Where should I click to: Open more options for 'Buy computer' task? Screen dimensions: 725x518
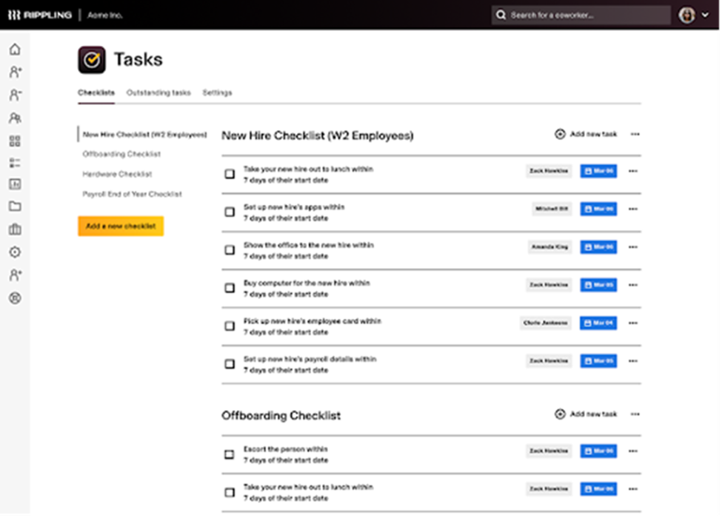click(633, 285)
